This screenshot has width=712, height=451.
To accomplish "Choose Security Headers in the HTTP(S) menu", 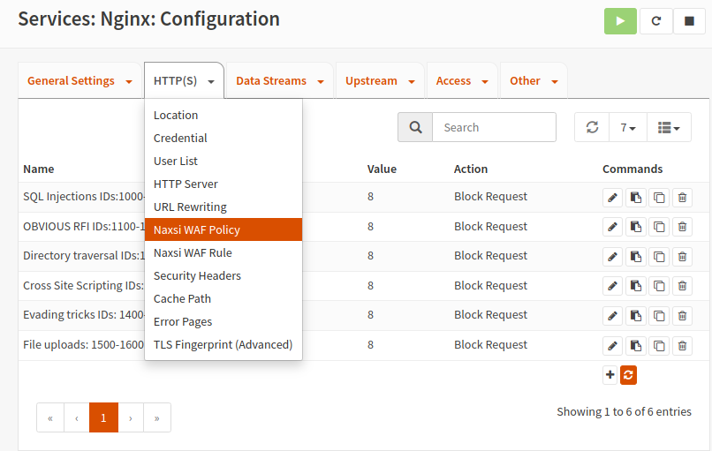I will click(x=197, y=275).
